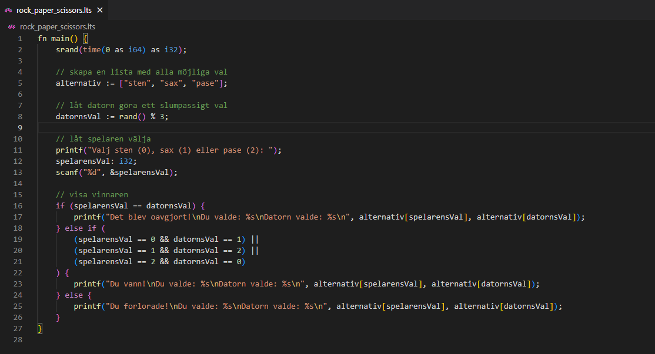
Task: Click line number 1 in the gutter
Action: click(19, 39)
